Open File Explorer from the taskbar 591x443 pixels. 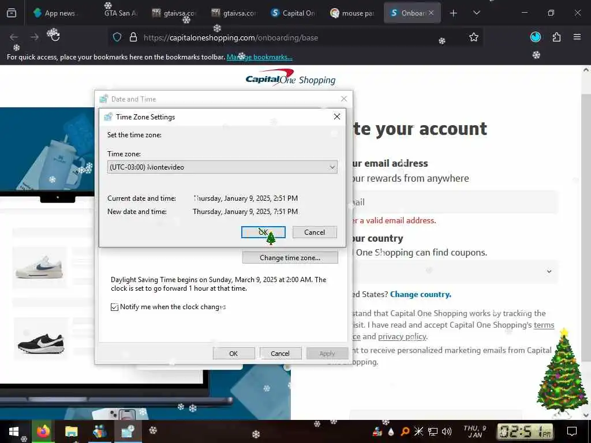[x=71, y=431]
